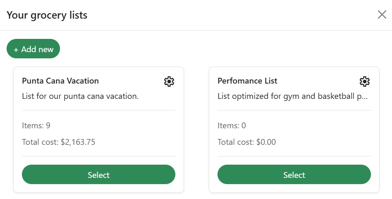Click the truncated gym and basketball description
Screen dimensions: 392x199
pos(292,96)
